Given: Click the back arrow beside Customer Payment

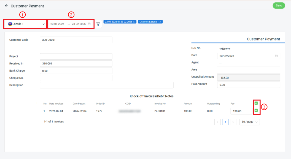Looking at the screenshot, I should (x=6, y=6).
